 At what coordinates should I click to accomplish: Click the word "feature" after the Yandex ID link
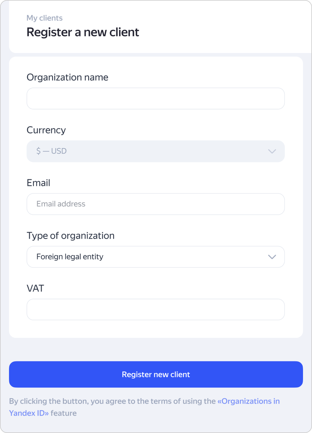coord(64,413)
